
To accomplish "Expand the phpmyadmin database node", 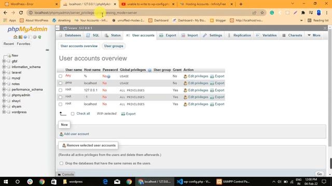I will click(x=4, y=95).
